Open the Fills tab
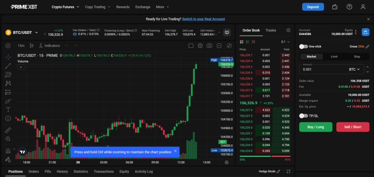374x177 pixels. 48,171
